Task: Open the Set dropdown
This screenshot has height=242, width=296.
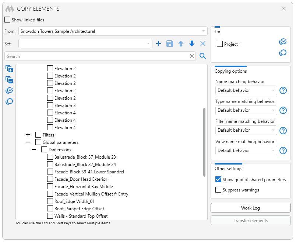Action: coord(85,44)
